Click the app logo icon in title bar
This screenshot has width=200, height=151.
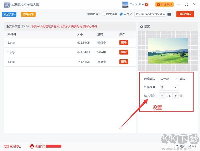(7, 5)
